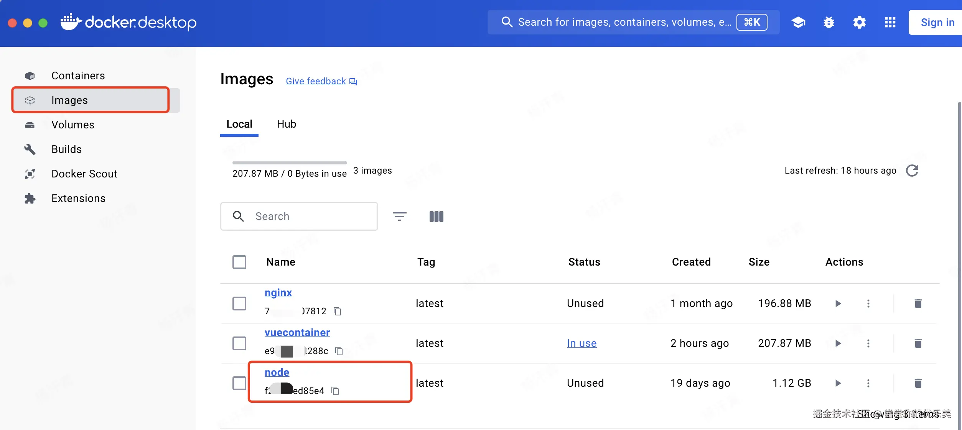The width and height of the screenshot is (962, 430).
Task: Copy the nginx image ID
Action: click(x=338, y=311)
